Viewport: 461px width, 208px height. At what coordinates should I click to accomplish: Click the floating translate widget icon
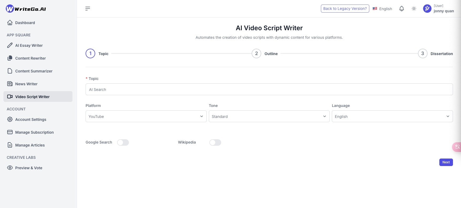click(x=457, y=147)
